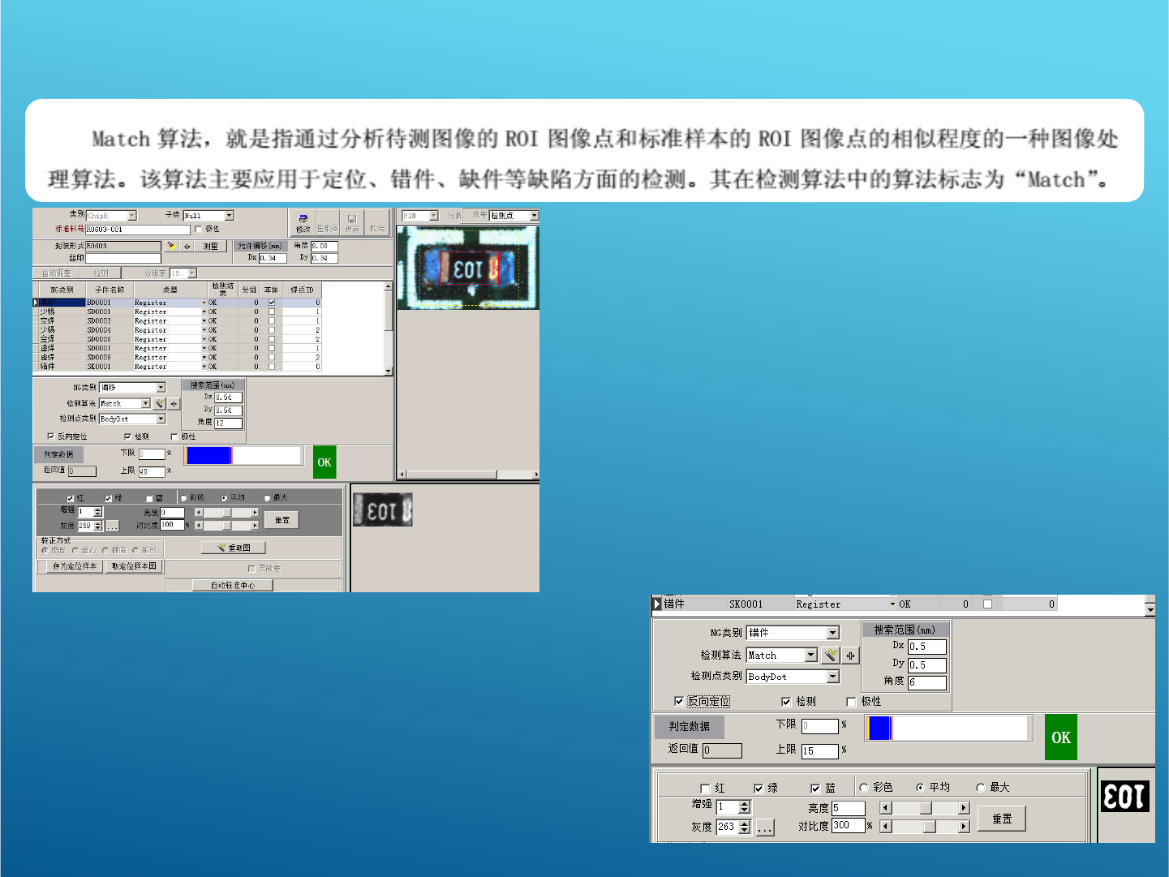
Task: Click the 角度 field showing 6
Action: pos(927,683)
